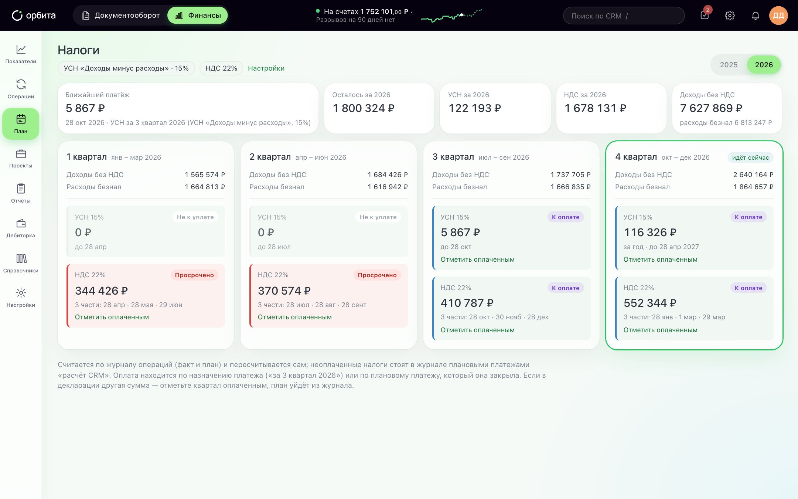Click the НДС за 2026 amount 1 678 131 ₽
798x499 pixels.
coord(595,108)
